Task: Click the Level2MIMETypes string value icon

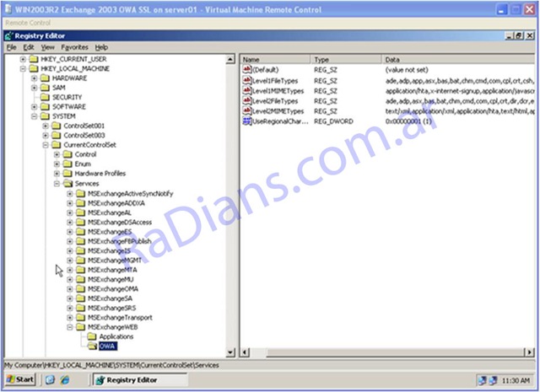Action: click(x=246, y=111)
